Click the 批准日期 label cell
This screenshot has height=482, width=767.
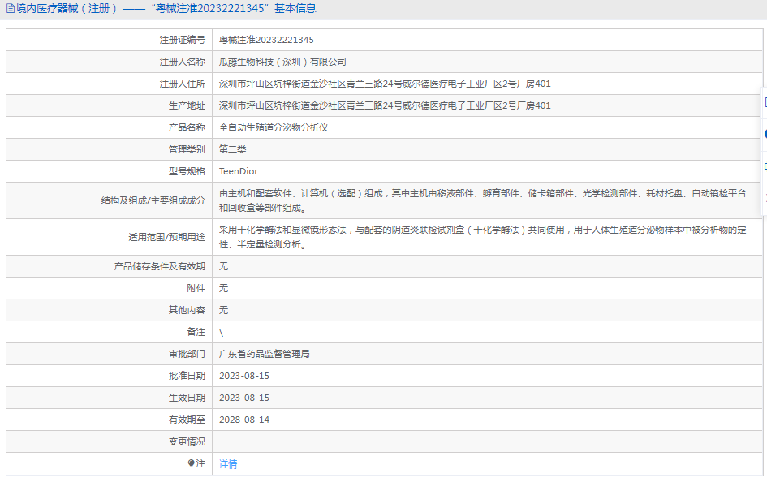(x=109, y=376)
